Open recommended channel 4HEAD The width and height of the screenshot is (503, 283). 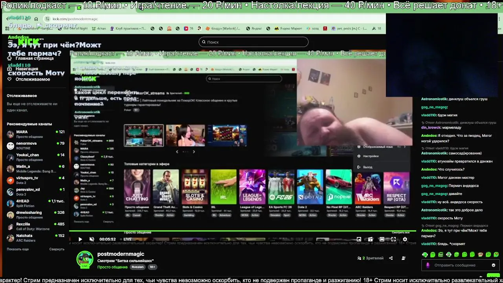tap(35, 203)
